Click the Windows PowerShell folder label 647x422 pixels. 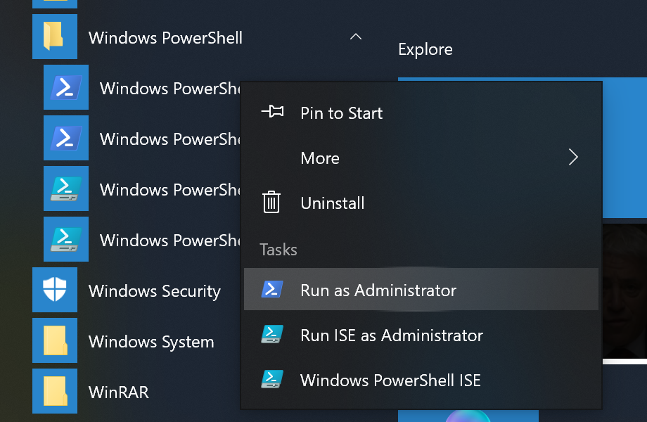pos(165,38)
